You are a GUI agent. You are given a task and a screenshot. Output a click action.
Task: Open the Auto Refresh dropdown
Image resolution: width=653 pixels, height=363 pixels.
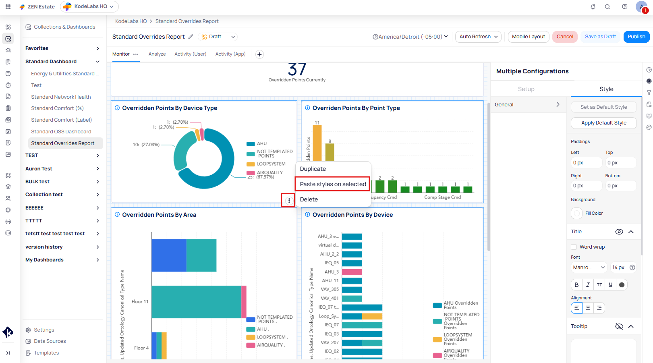click(x=478, y=37)
